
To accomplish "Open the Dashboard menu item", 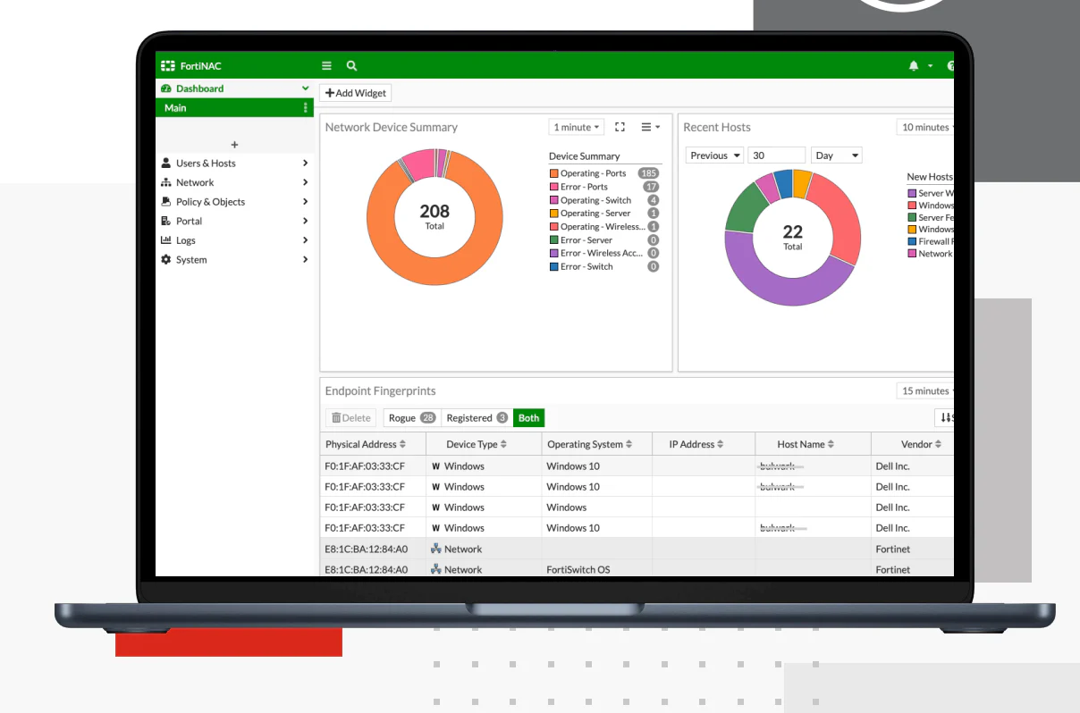I will [x=234, y=88].
